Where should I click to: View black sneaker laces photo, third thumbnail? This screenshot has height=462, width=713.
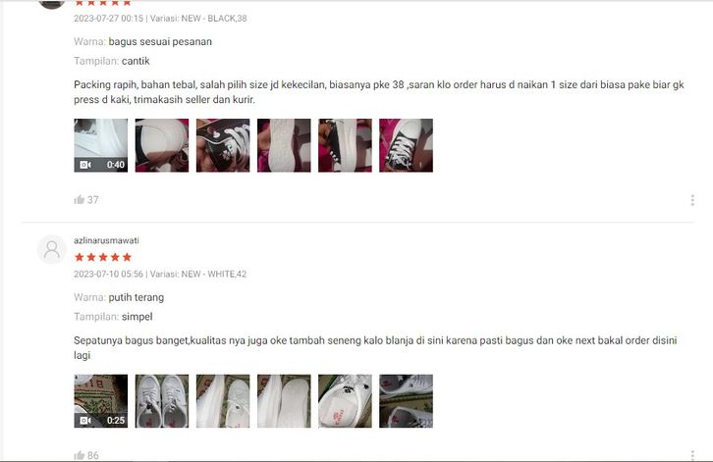tap(223, 145)
